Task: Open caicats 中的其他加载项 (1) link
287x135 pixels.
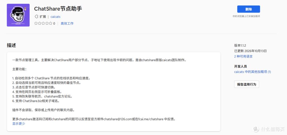Action: (x=253, y=72)
